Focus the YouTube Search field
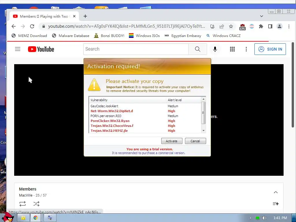The width and height of the screenshot is (296, 222). tap(136, 49)
